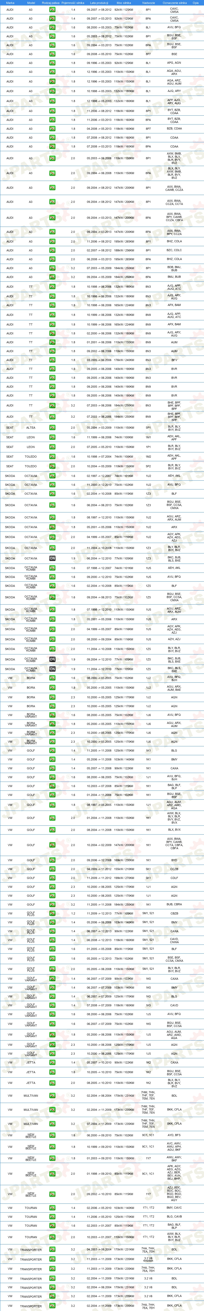Click engine code cell 'BFV'
The image size is (204, 1311).
tap(175, 360)
